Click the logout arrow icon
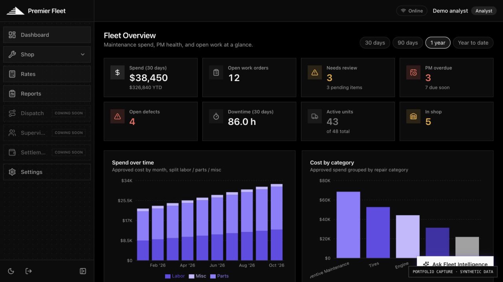 coord(29,271)
